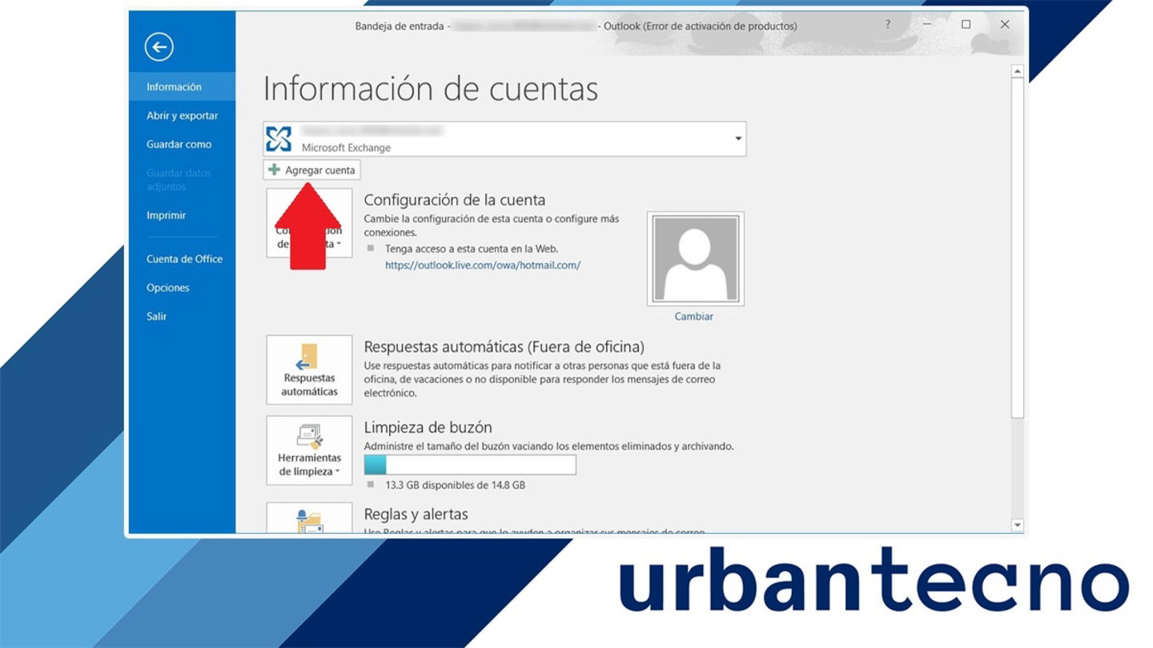
Task: Click the vertical scrollbar thumb
Action: 1018,248
